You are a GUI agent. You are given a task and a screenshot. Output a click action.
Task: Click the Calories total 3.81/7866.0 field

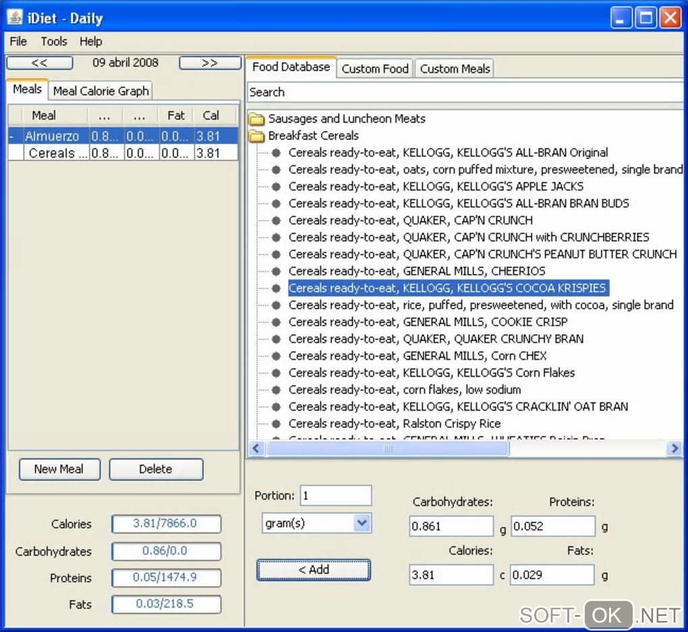coord(166,524)
